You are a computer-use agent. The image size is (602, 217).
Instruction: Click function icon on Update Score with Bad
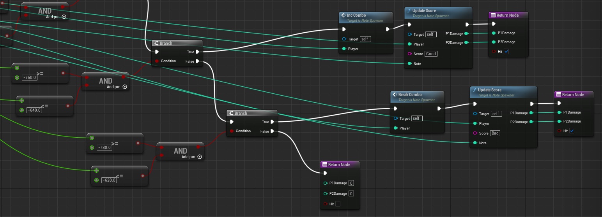tap(475, 90)
